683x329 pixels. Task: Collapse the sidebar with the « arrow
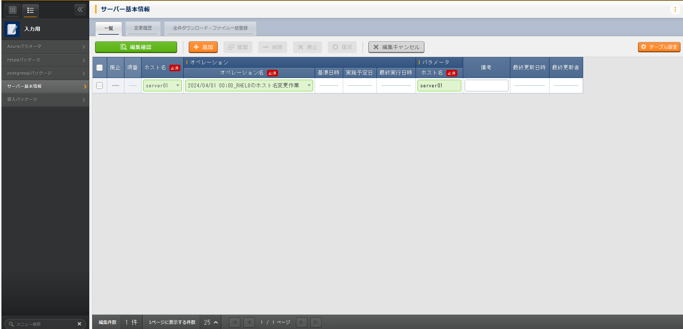pos(80,10)
